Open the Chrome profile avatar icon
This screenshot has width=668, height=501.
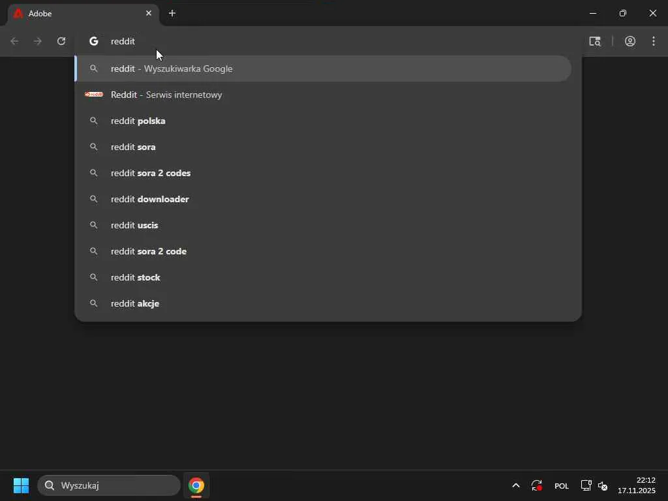(x=630, y=41)
